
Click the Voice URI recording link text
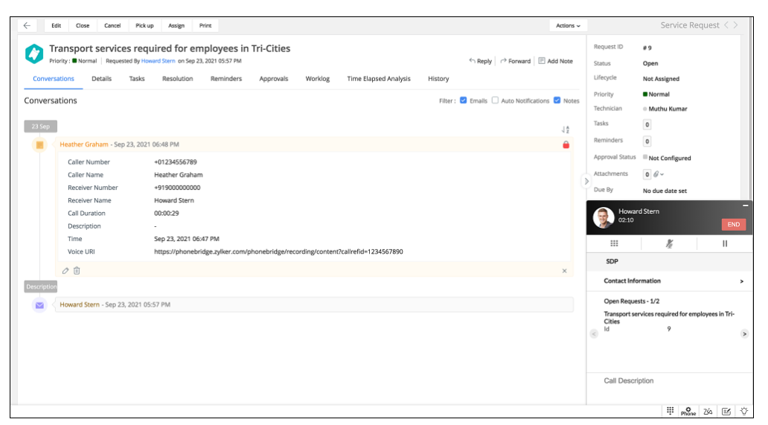point(278,252)
